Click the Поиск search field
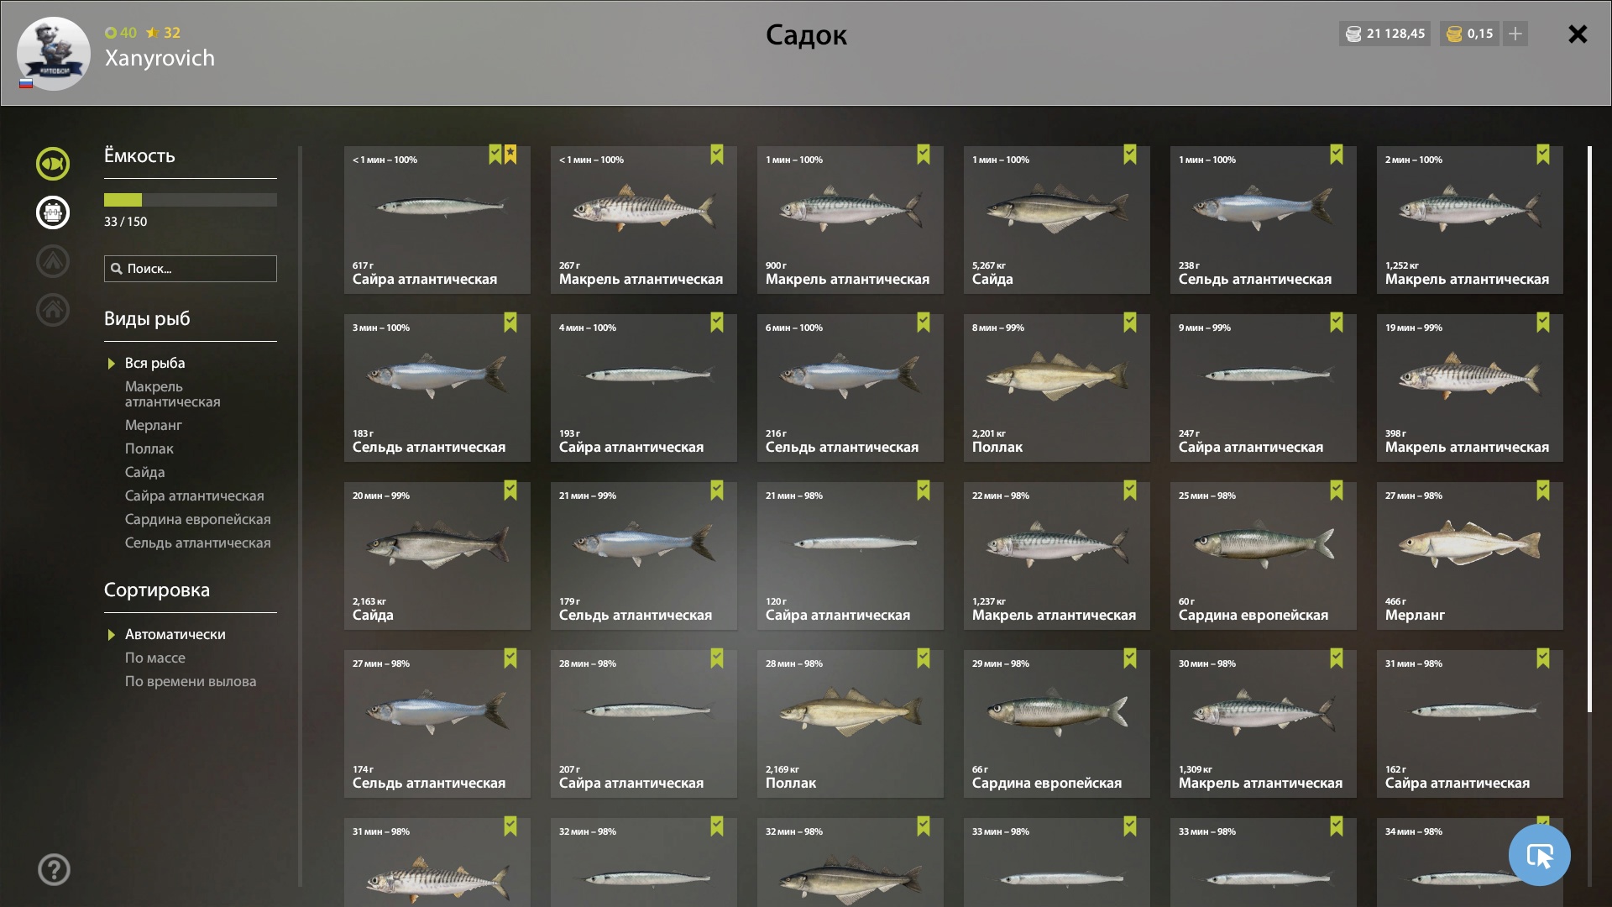This screenshot has height=907, width=1612. coord(191,269)
